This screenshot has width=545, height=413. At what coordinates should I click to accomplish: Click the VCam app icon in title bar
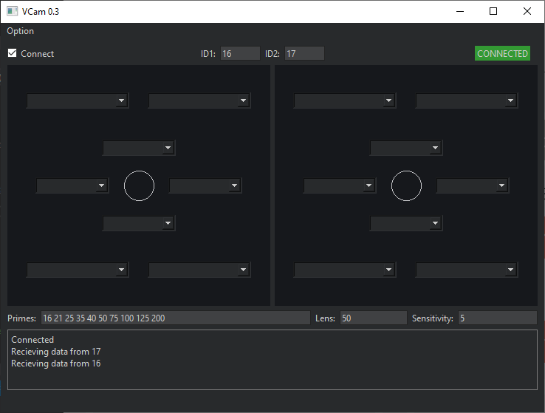[x=12, y=12]
